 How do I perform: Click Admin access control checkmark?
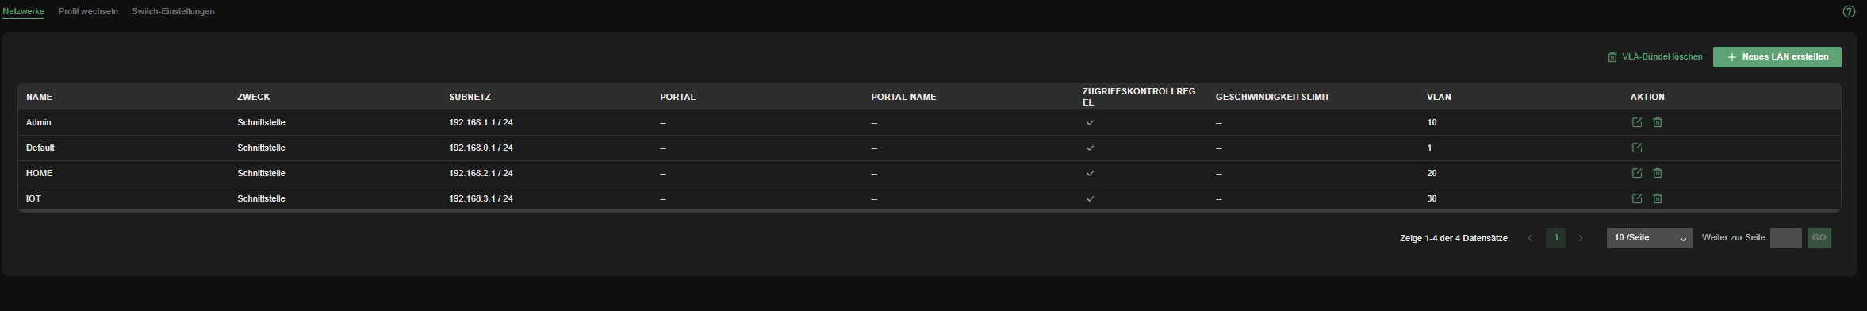[1090, 123]
